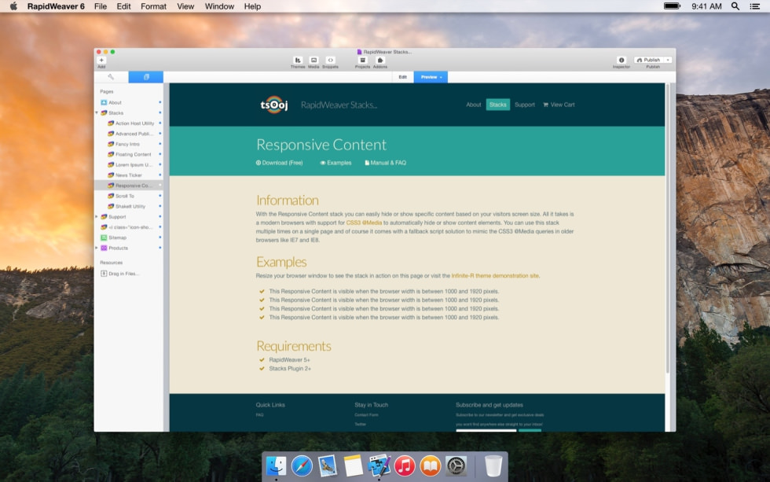Image resolution: width=770 pixels, height=482 pixels.
Task: Select the Action Host Utility page
Action: coord(134,123)
